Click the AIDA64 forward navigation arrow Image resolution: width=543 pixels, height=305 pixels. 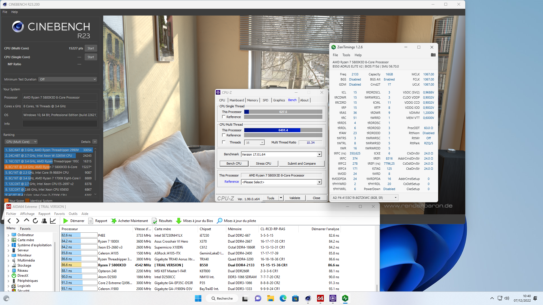pos(18,221)
